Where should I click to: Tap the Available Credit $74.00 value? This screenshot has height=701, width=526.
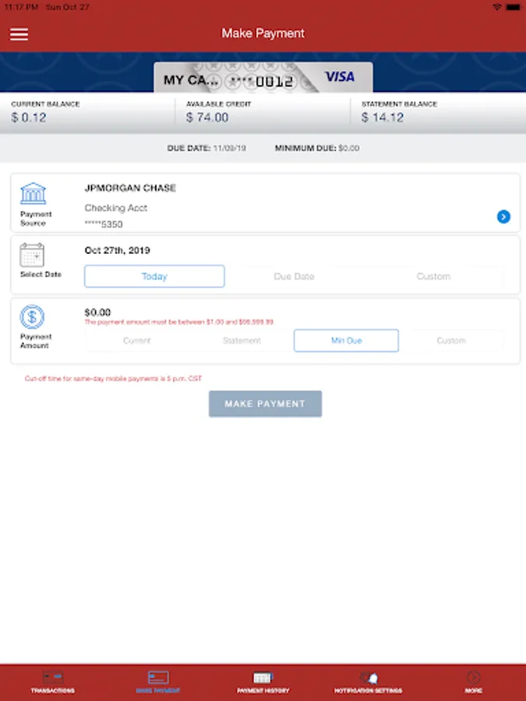tap(207, 118)
